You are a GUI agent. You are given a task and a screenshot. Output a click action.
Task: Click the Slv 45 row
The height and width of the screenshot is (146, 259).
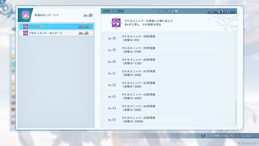[169, 119]
